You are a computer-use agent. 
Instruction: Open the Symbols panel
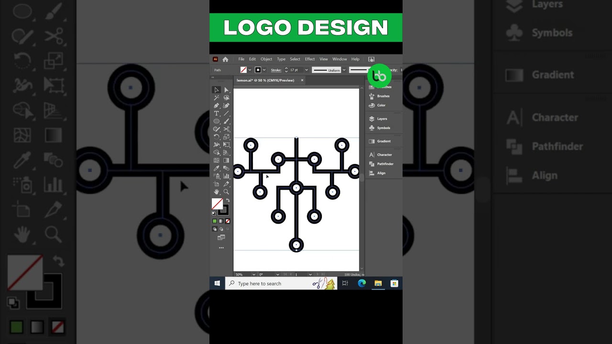point(380,128)
